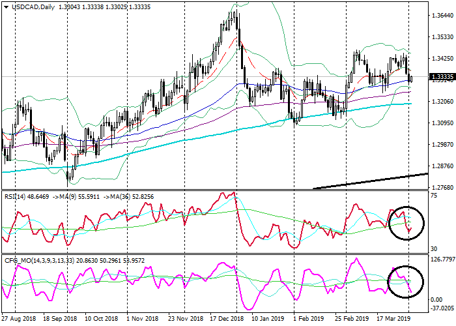Select the 27 Aug 2018 date label
The height and width of the screenshot is (326, 456).
[18, 320]
